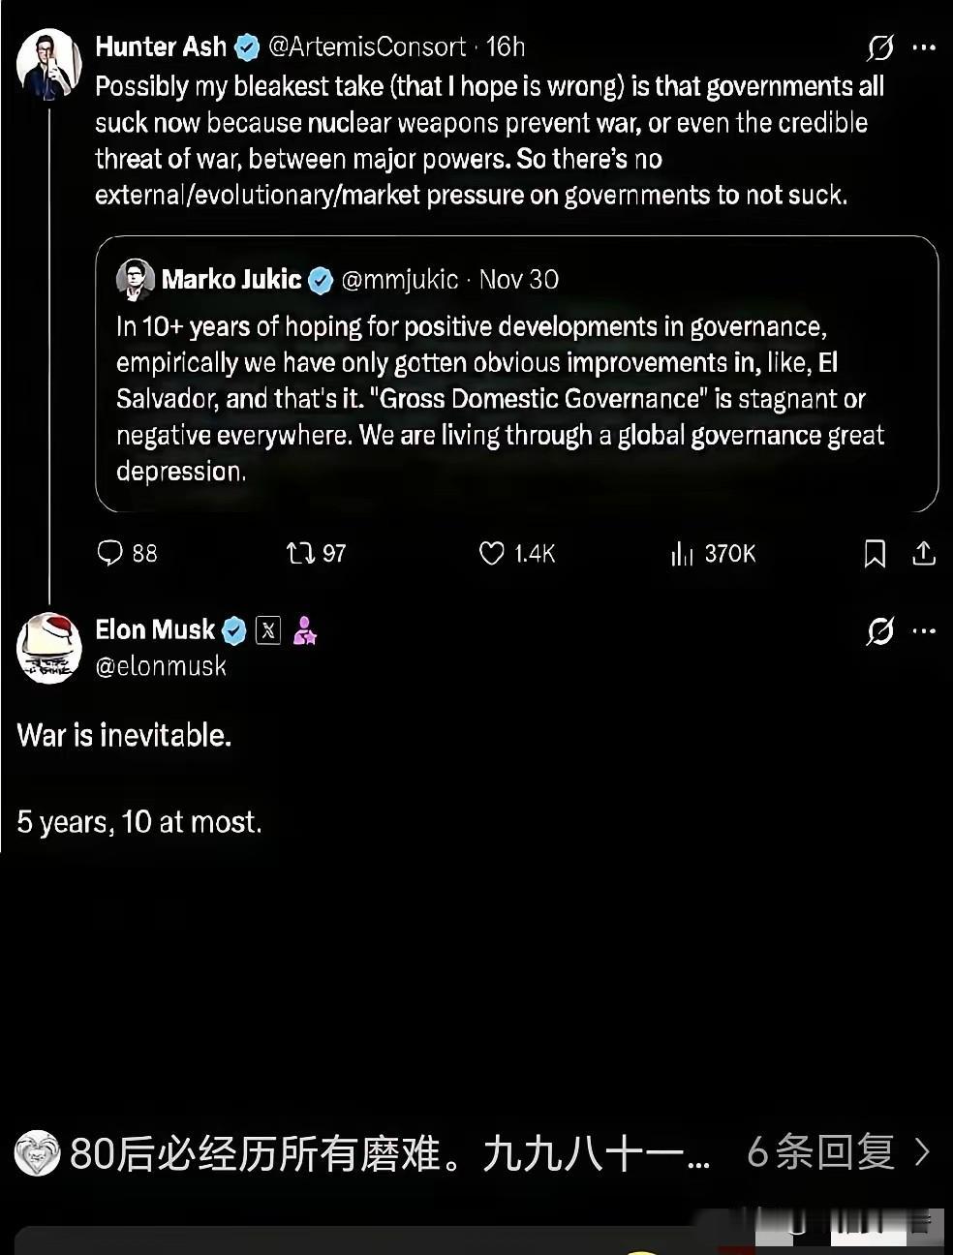Click the pink subscriber badge next to Elon Musk

pyautogui.click(x=305, y=631)
